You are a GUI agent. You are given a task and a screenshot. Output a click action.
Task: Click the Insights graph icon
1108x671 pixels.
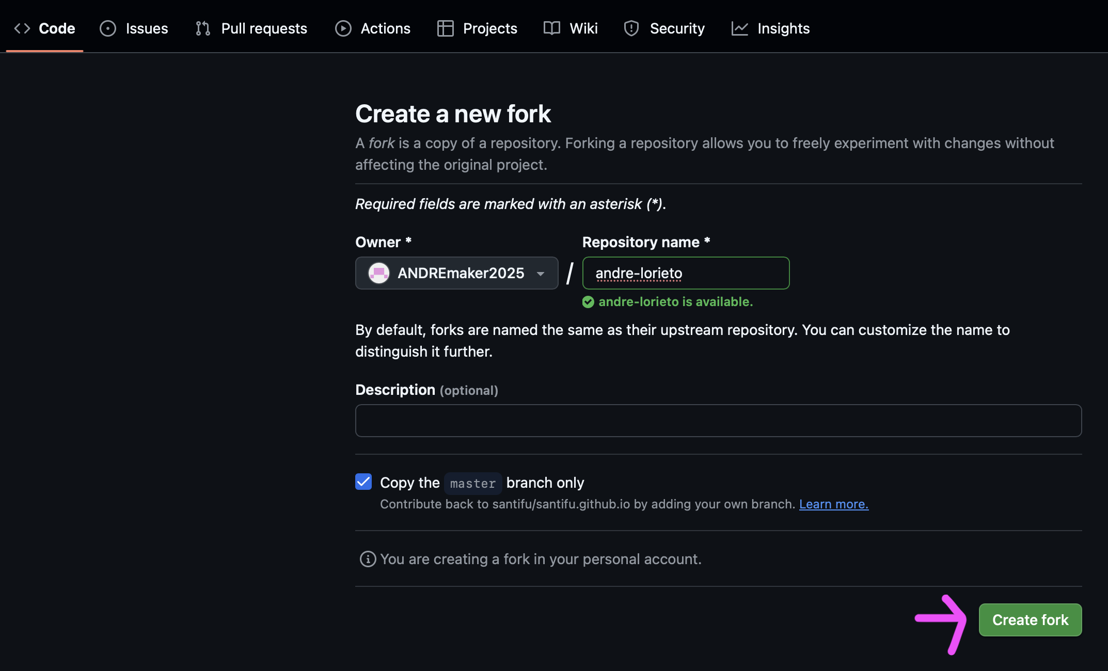(739, 28)
